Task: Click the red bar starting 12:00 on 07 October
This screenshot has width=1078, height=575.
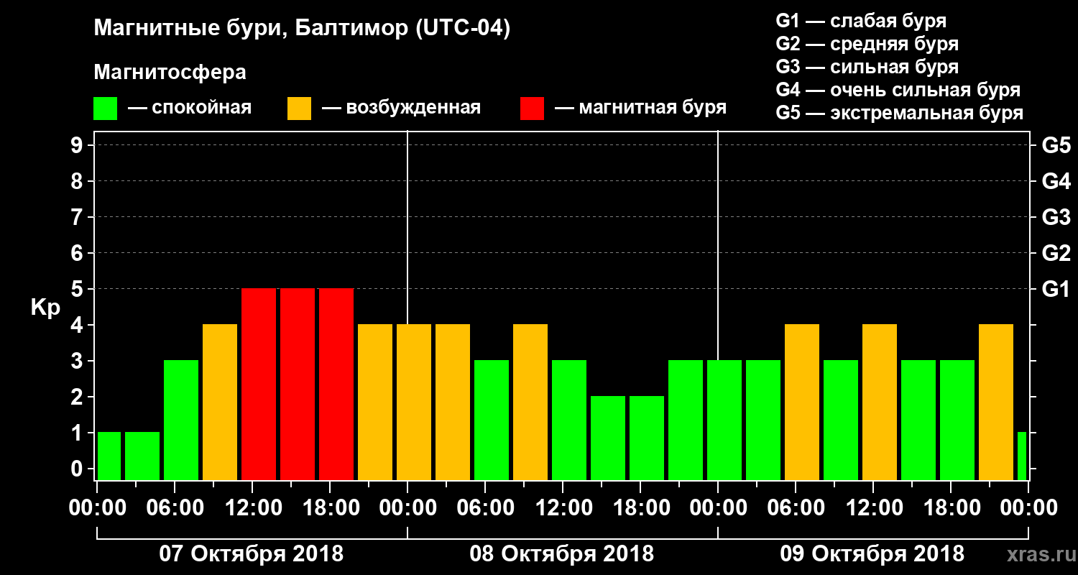Action: coord(259,384)
